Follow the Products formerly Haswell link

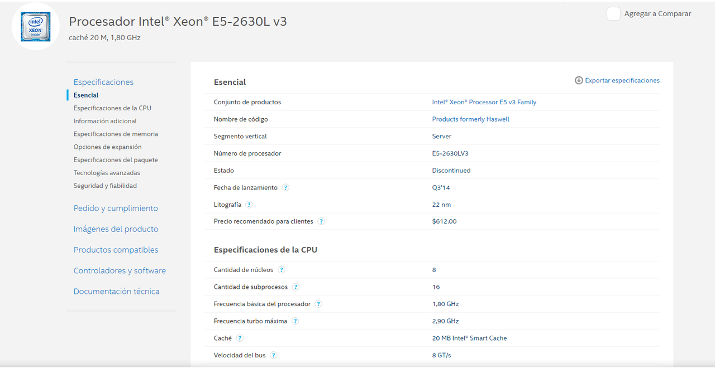pyautogui.click(x=471, y=119)
